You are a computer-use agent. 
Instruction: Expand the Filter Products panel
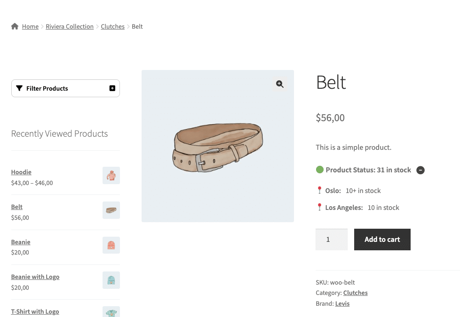112,88
